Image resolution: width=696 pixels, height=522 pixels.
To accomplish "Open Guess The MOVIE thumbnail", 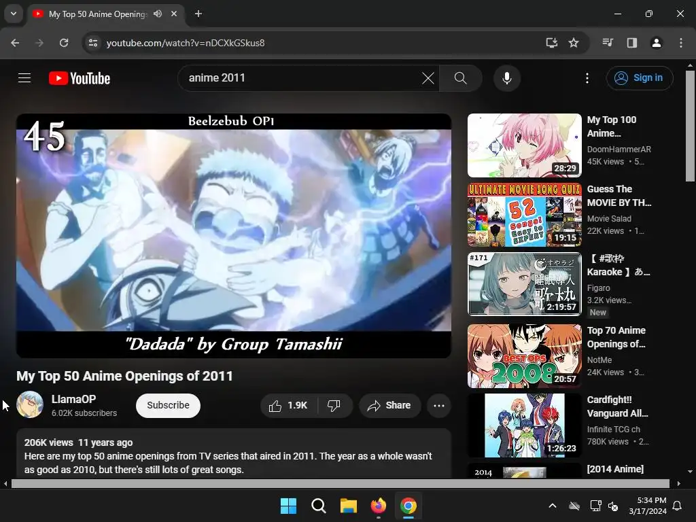I will pyautogui.click(x=524, y=215).
